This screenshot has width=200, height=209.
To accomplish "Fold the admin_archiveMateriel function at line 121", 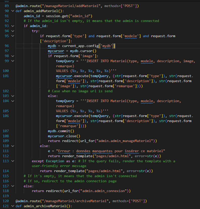I will click(13, 206).
